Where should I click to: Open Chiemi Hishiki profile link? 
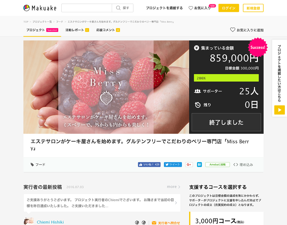point(50,222)
